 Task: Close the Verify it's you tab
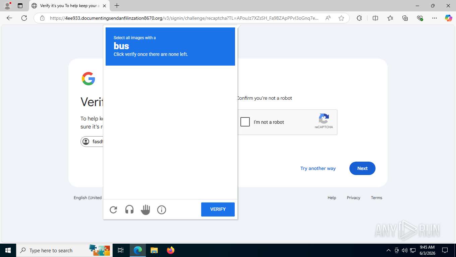(x=104, y=6)
